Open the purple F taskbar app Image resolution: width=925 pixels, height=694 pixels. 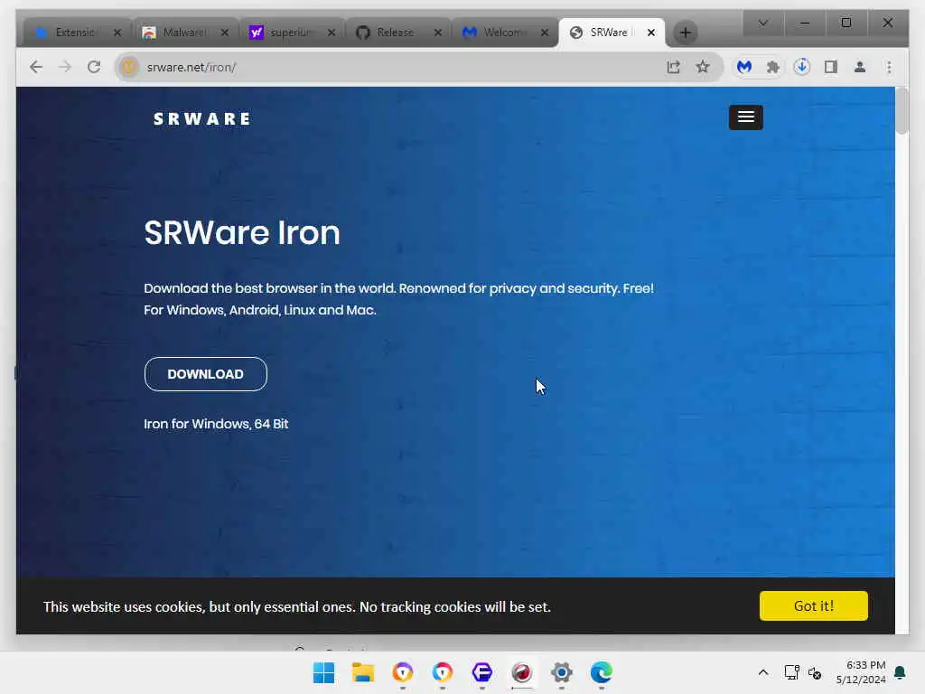(482, 672)
